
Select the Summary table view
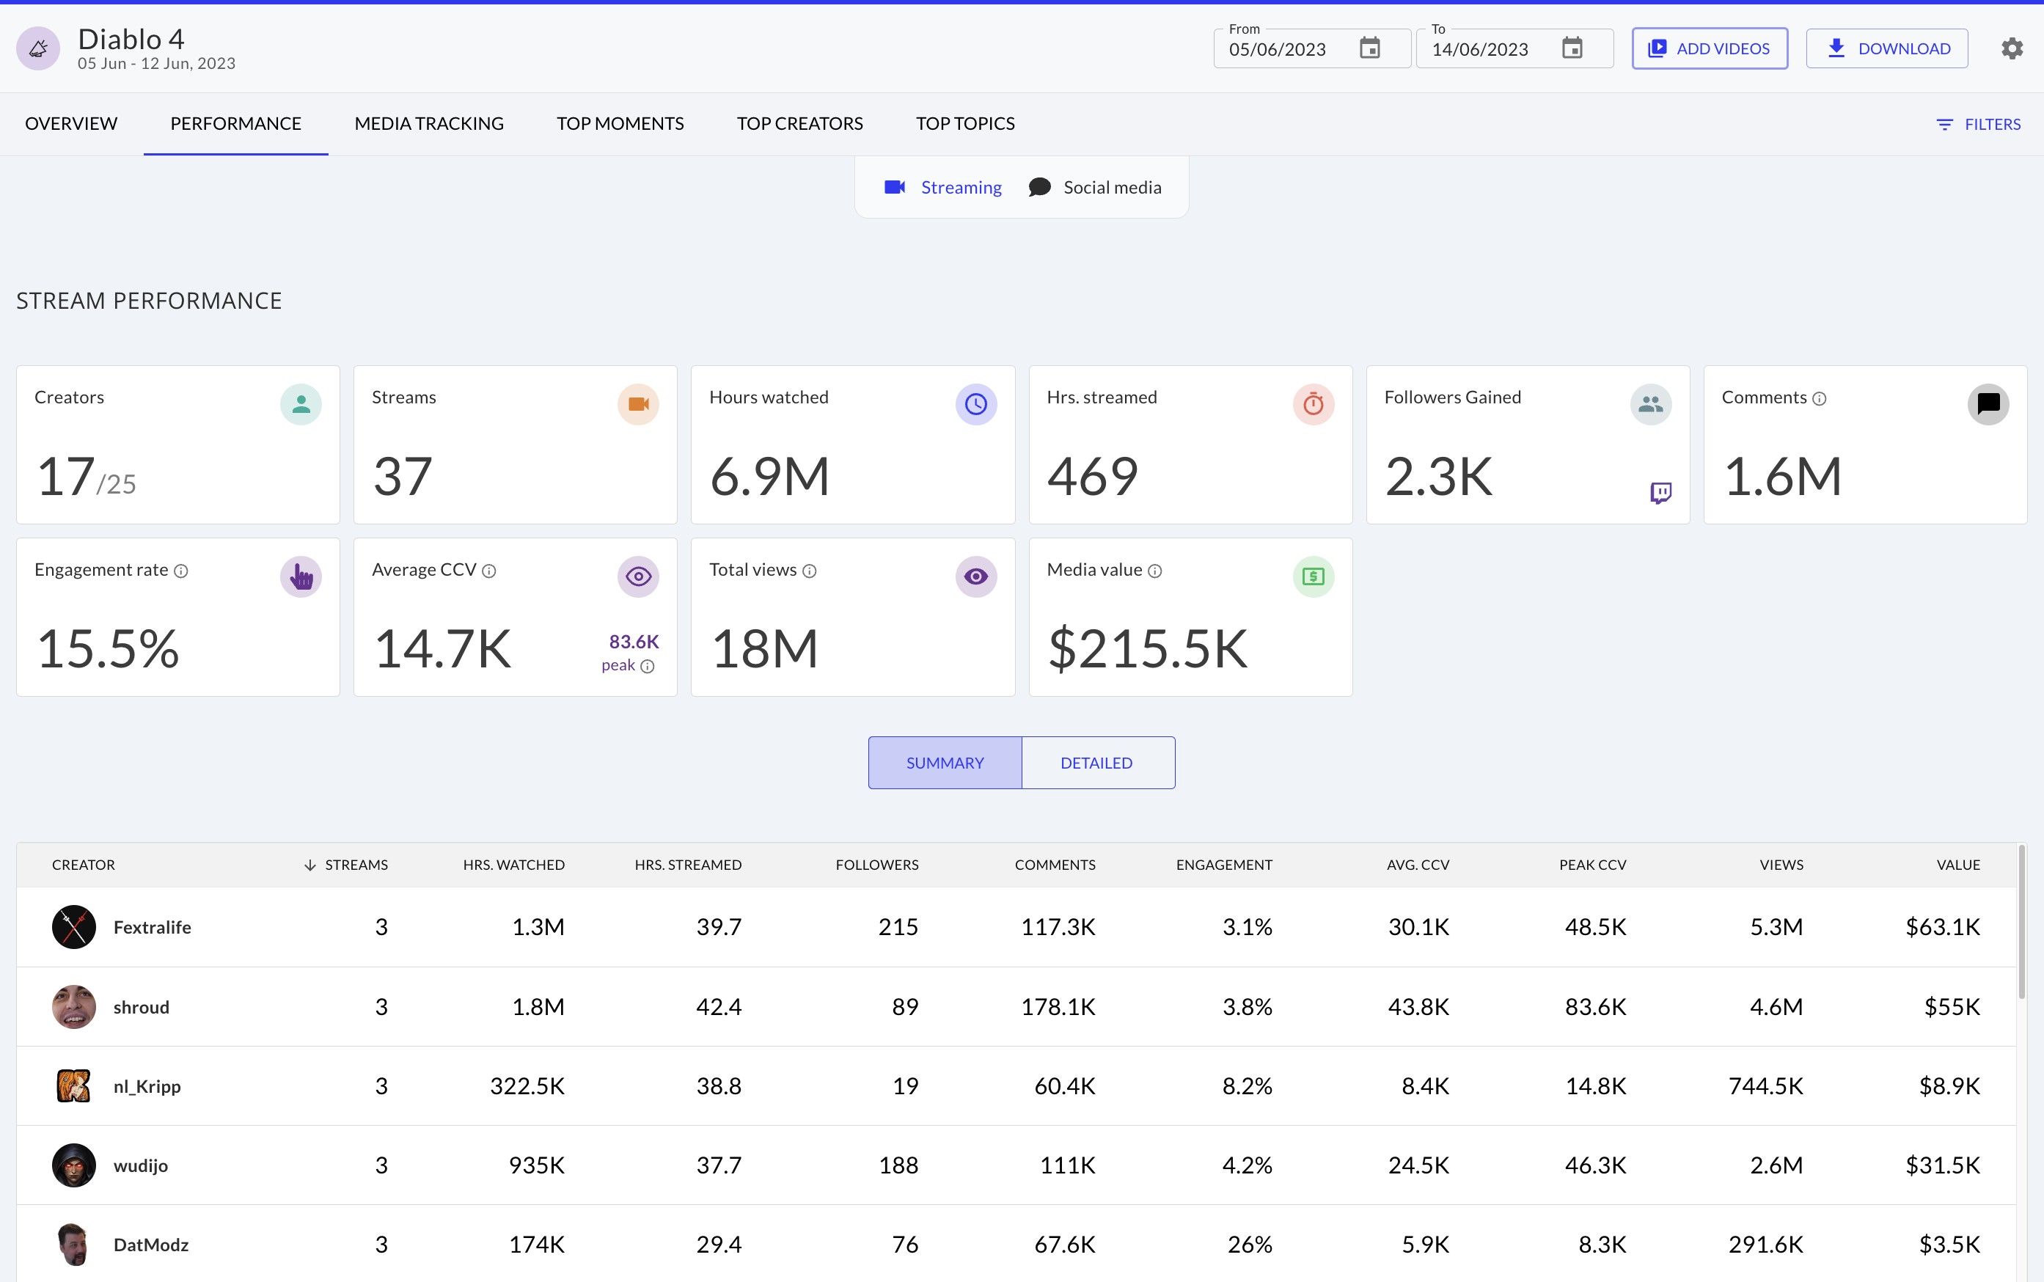pyautogui.click(x=945, y=762)
